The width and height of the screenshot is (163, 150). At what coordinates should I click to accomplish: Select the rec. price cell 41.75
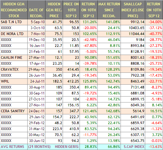click(x=54, y=22)
